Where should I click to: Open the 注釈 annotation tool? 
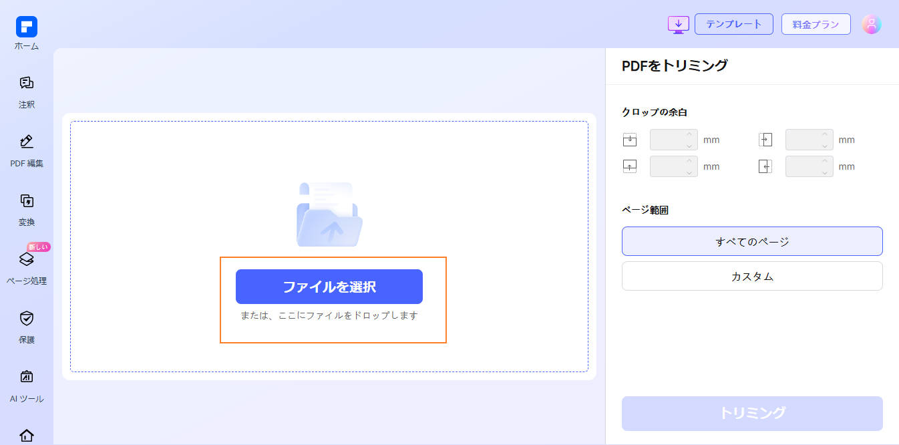coord(27,92)
